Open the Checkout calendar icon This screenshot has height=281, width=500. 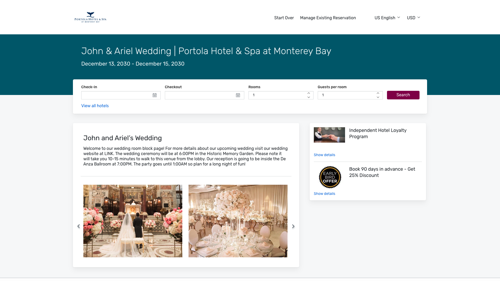(238, 95)
